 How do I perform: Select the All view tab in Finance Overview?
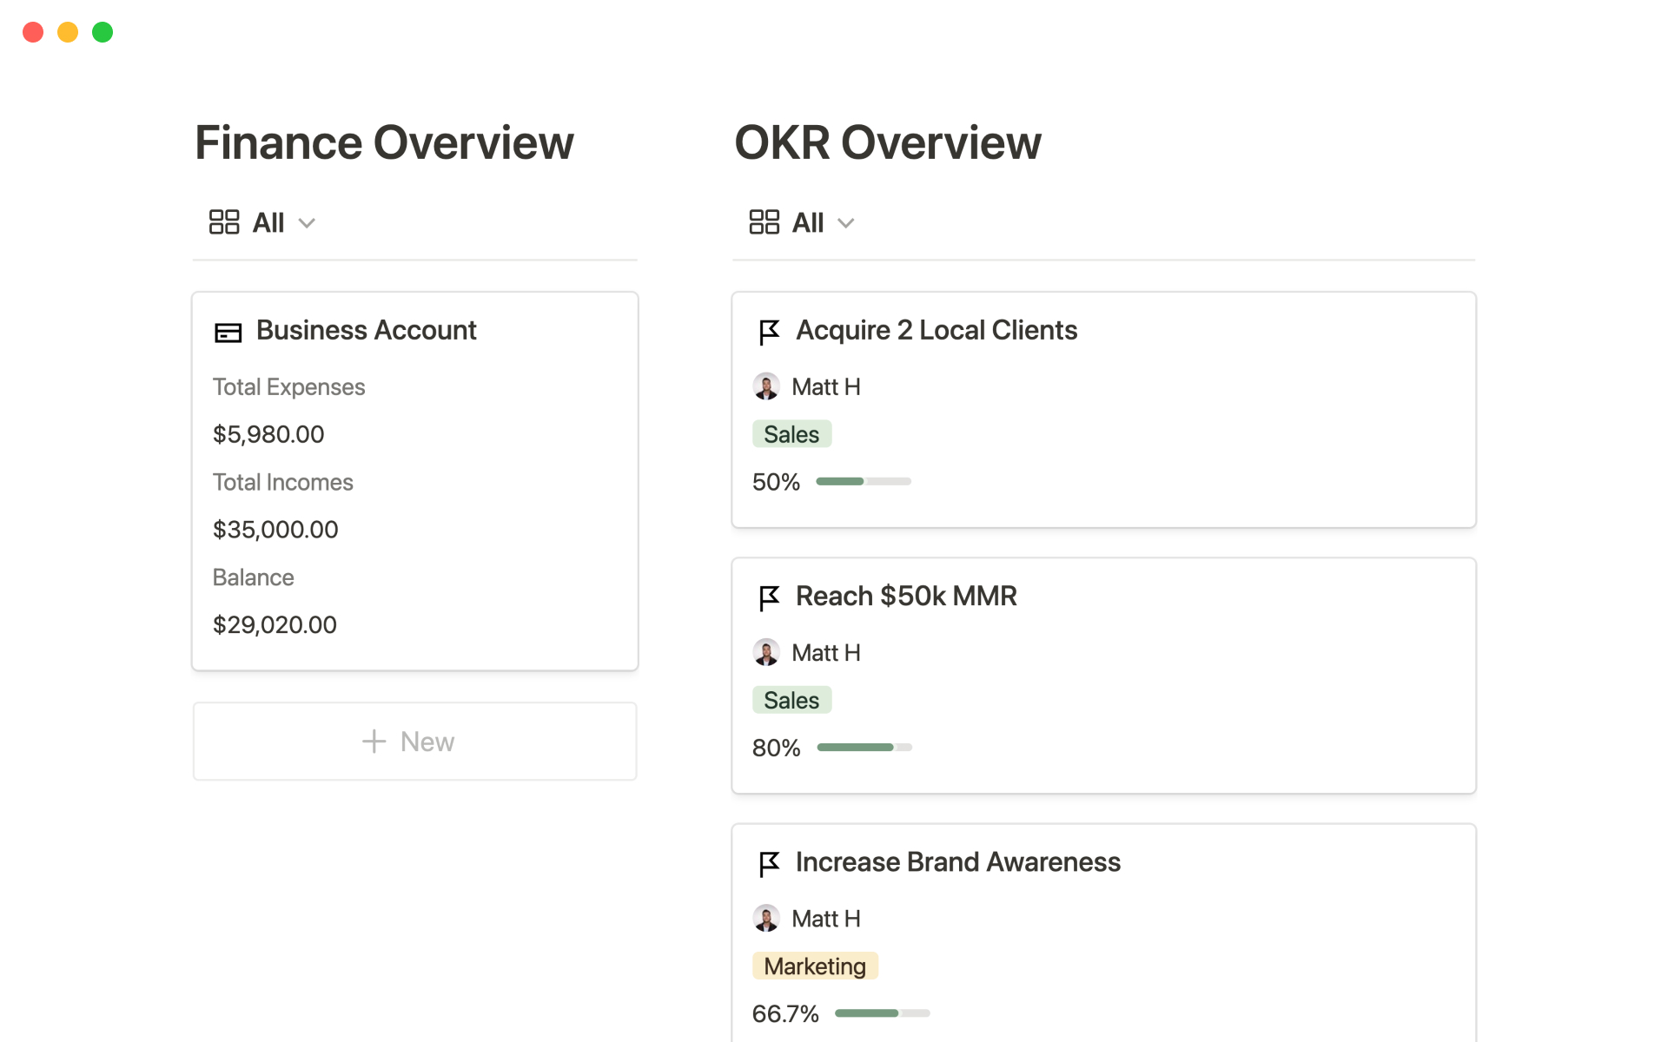268,223
